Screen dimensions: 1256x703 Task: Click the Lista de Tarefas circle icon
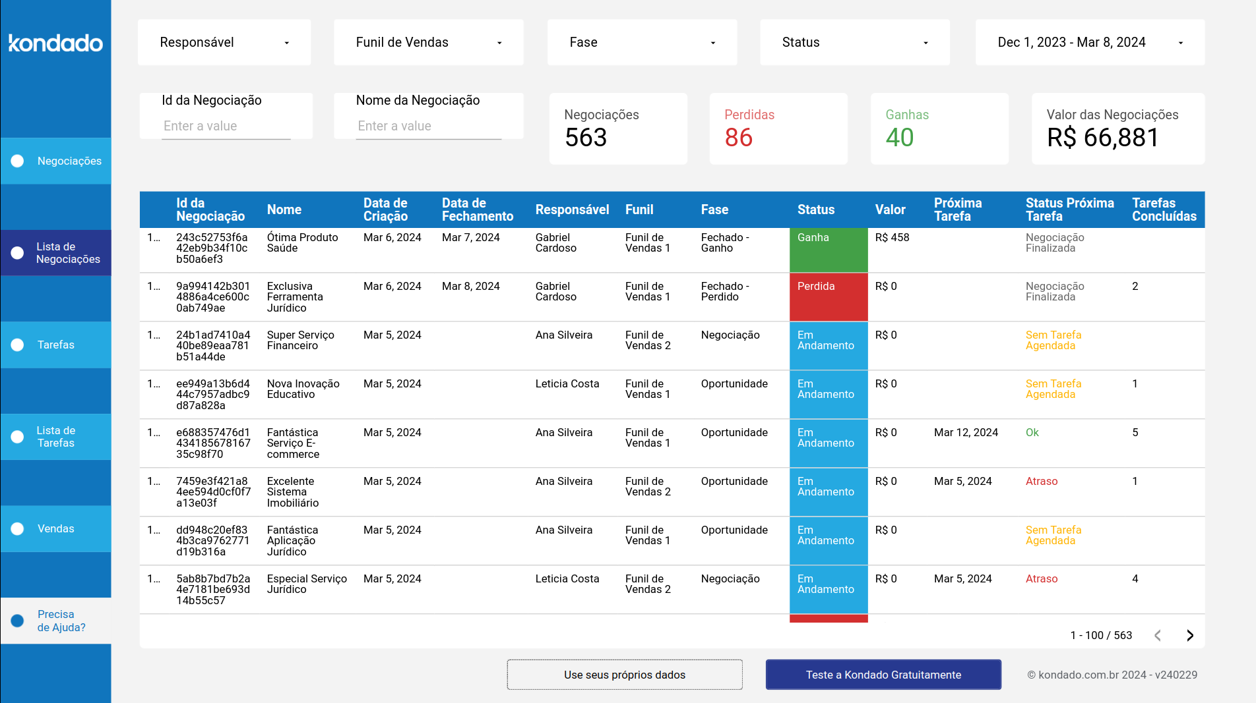pyautogui.click(x=16, y=437)
